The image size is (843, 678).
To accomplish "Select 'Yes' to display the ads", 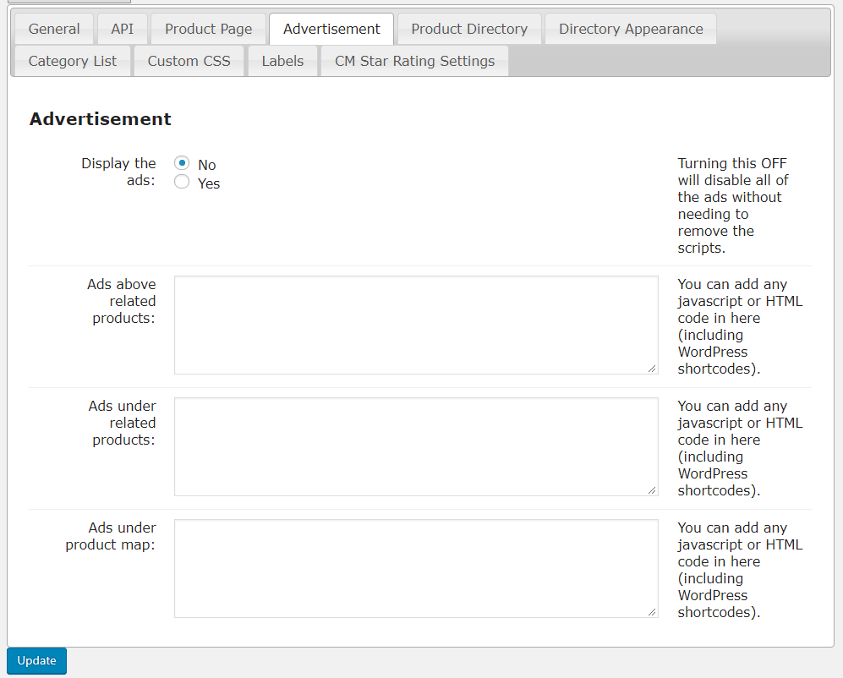I will (x=182, y=182).
